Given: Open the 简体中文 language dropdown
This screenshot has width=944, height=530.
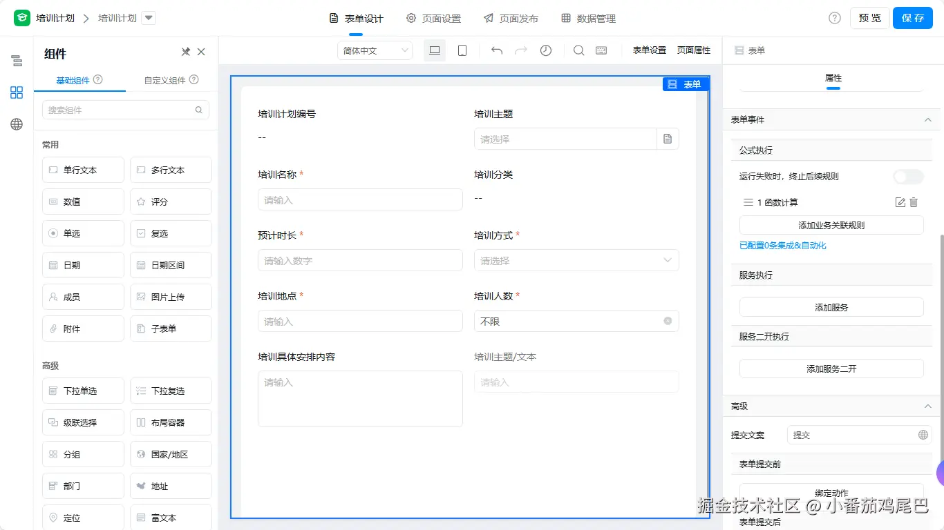Looking at the screenshot, I should (375, 50).
